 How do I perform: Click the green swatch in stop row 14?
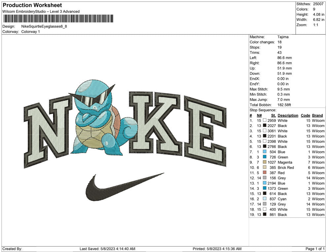(x=265, y=188)
